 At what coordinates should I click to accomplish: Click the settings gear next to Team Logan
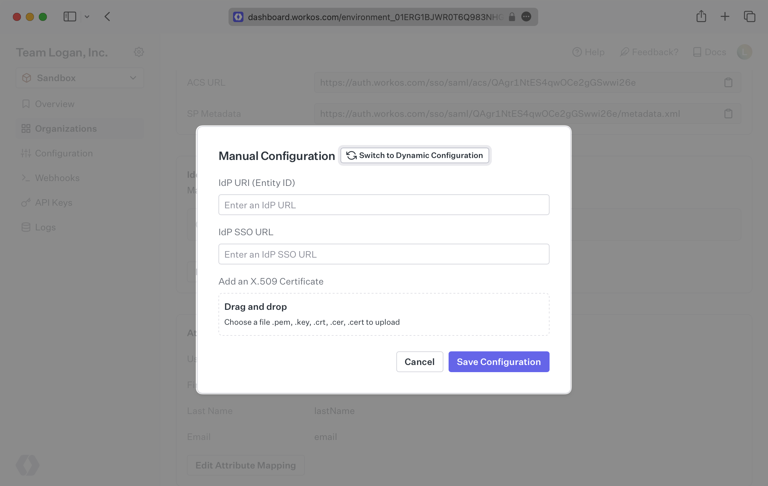click(139, 52)
